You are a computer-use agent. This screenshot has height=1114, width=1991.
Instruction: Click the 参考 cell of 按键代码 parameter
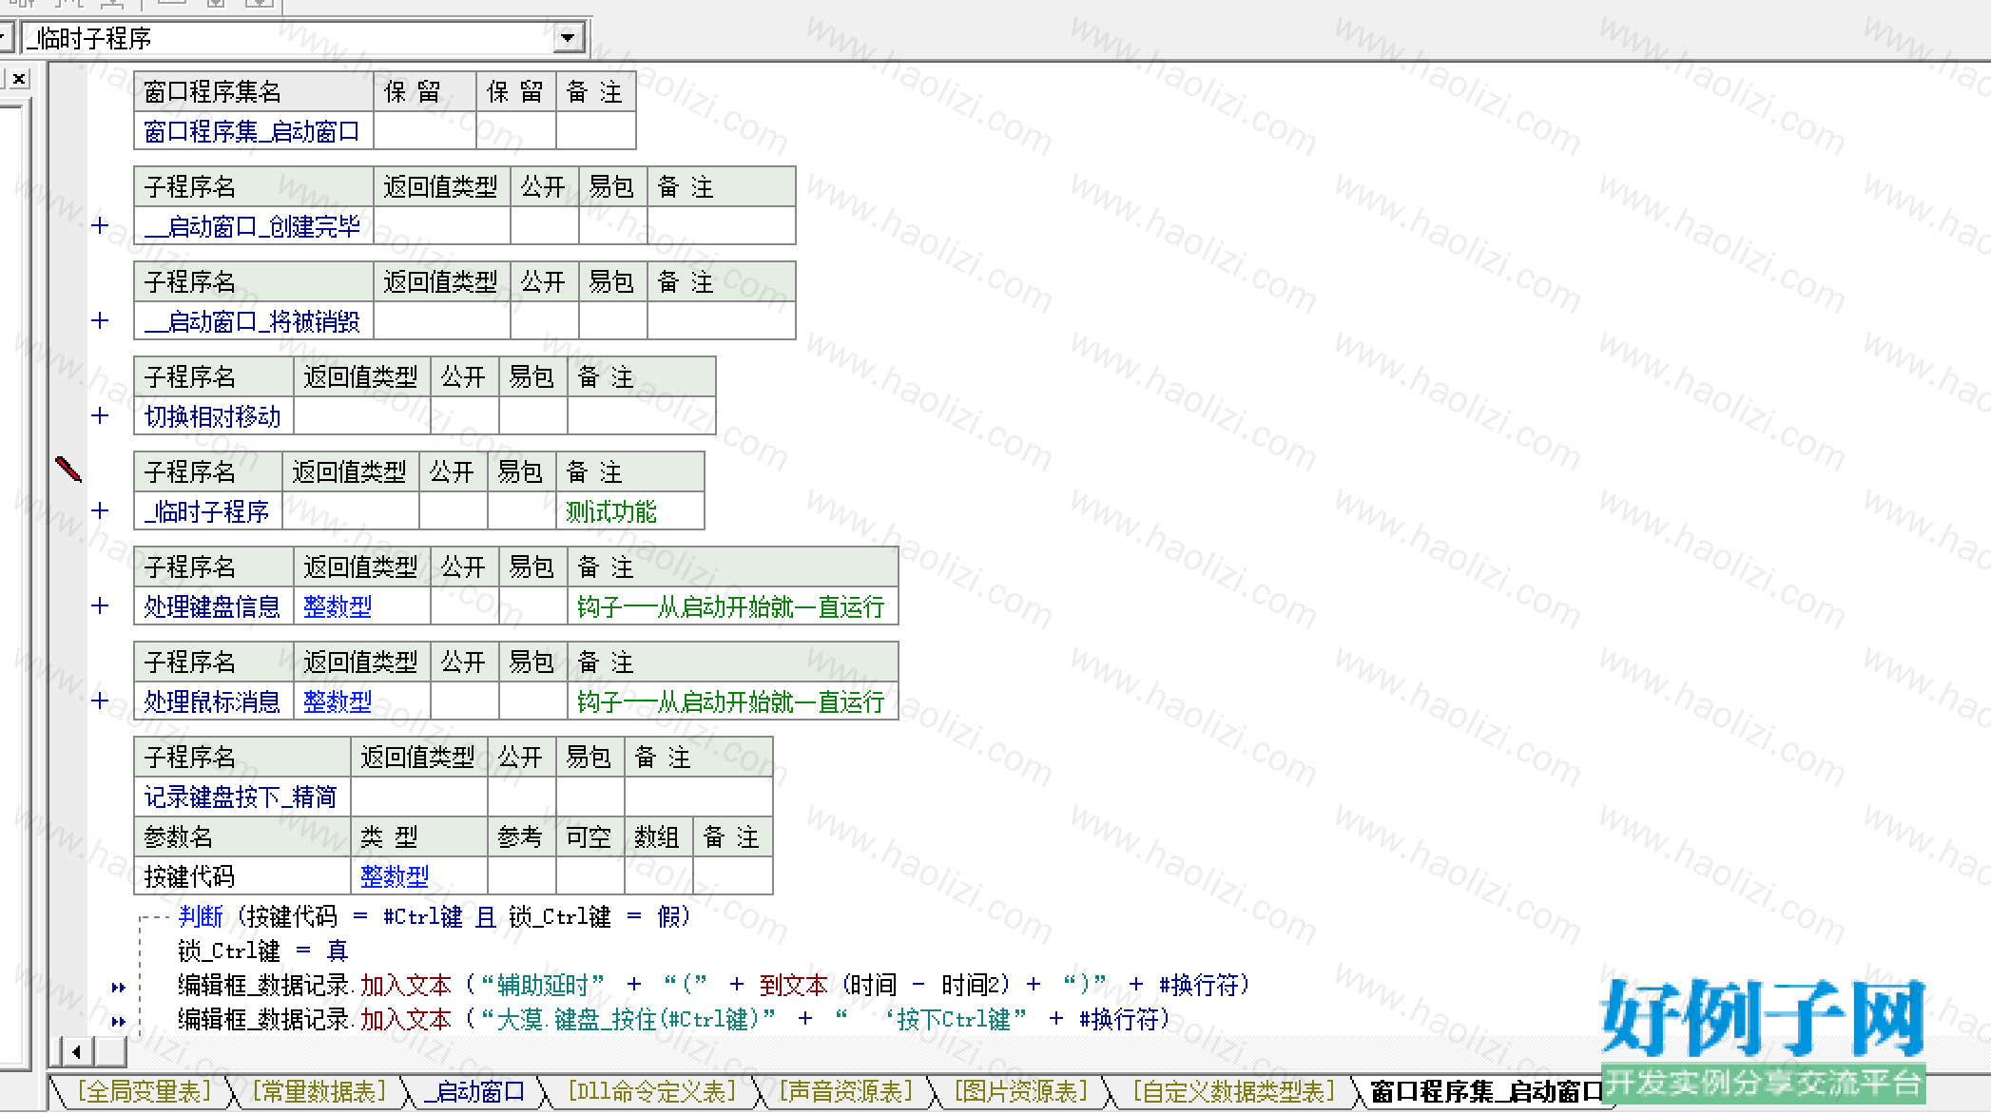coord(521,876)
